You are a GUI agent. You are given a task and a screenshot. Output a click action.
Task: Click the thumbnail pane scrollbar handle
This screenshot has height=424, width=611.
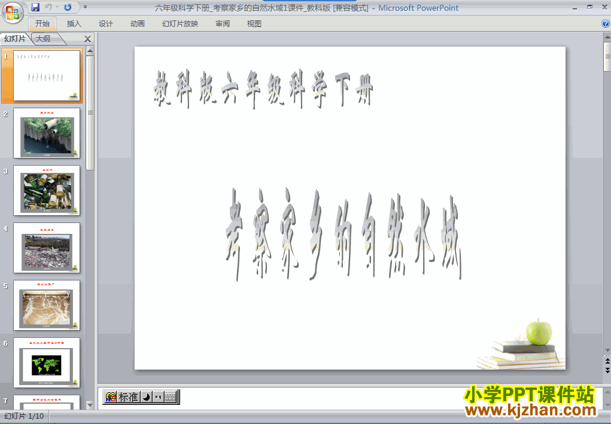coord(90,113)
